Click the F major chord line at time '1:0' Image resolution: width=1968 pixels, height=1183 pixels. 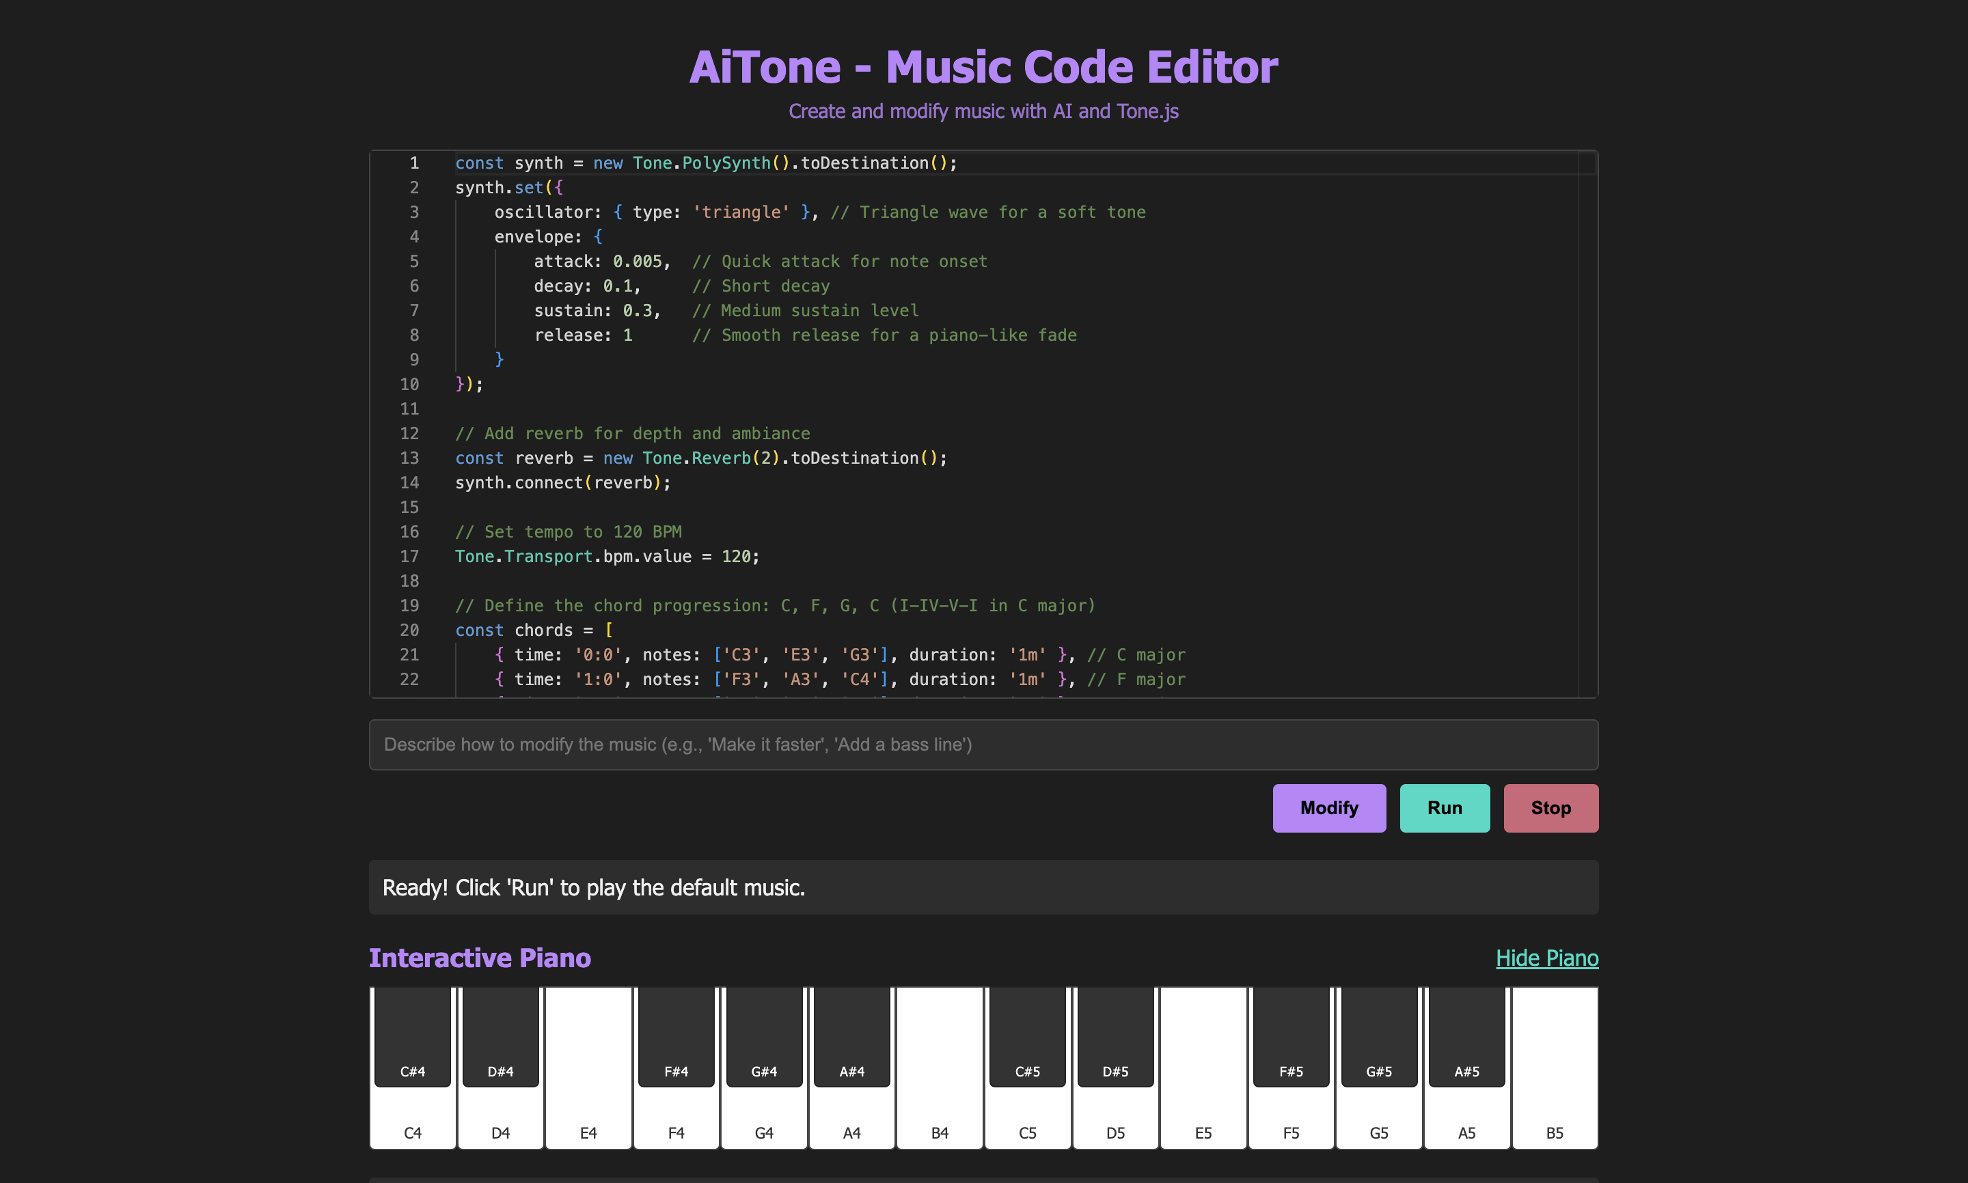(840, 680)
